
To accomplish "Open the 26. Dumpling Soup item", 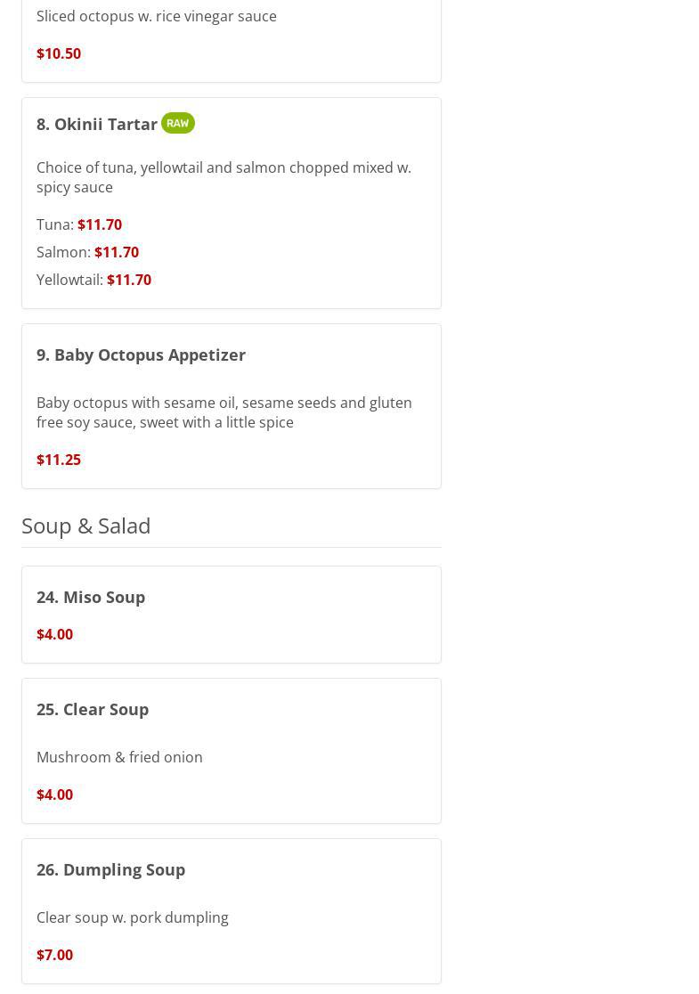I will (x=110, y=869).
